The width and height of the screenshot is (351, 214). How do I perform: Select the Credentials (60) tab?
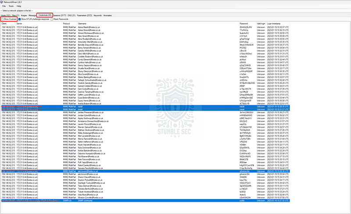coord(45,15)
